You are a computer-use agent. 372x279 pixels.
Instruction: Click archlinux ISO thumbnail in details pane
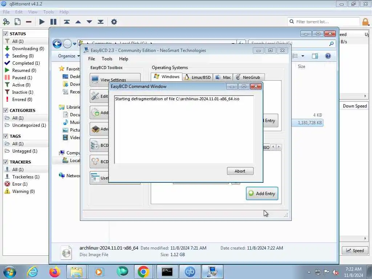[x=66, y=252]
